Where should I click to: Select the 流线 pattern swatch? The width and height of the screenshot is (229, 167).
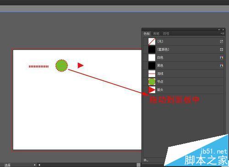tap(183, 74)
